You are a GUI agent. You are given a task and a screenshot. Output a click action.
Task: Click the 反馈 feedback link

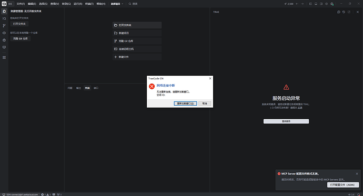click(300, 108)
